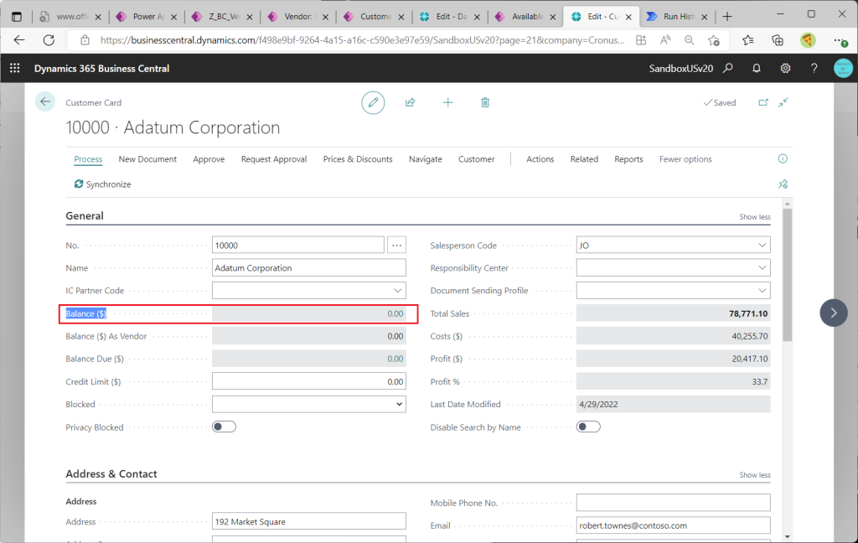The image size is (858, 543).
Task: Add this page to browser favorites
Action: (714, 40)
